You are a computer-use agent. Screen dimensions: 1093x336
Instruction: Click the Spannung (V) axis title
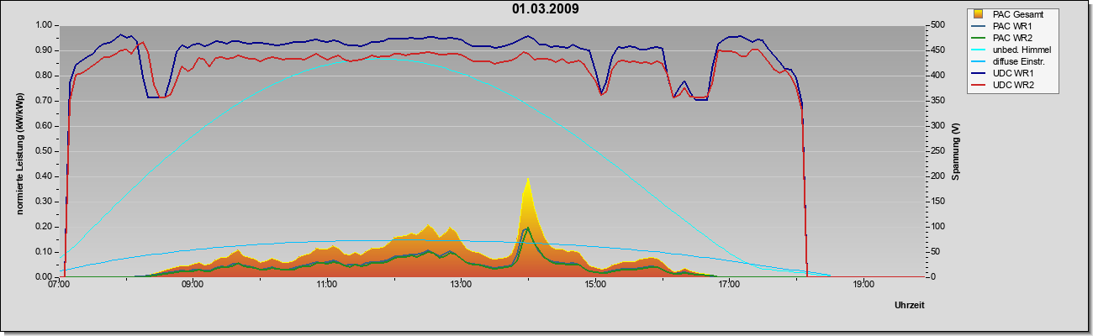(955, 152)
